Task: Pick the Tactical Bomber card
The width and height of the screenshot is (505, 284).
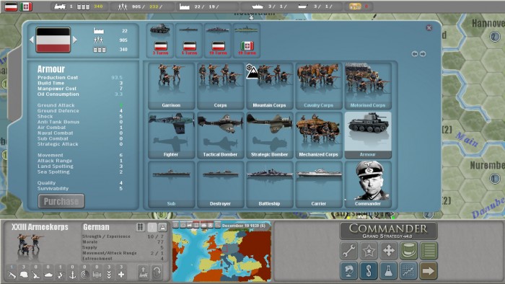Action: click(x=220, y=135)
